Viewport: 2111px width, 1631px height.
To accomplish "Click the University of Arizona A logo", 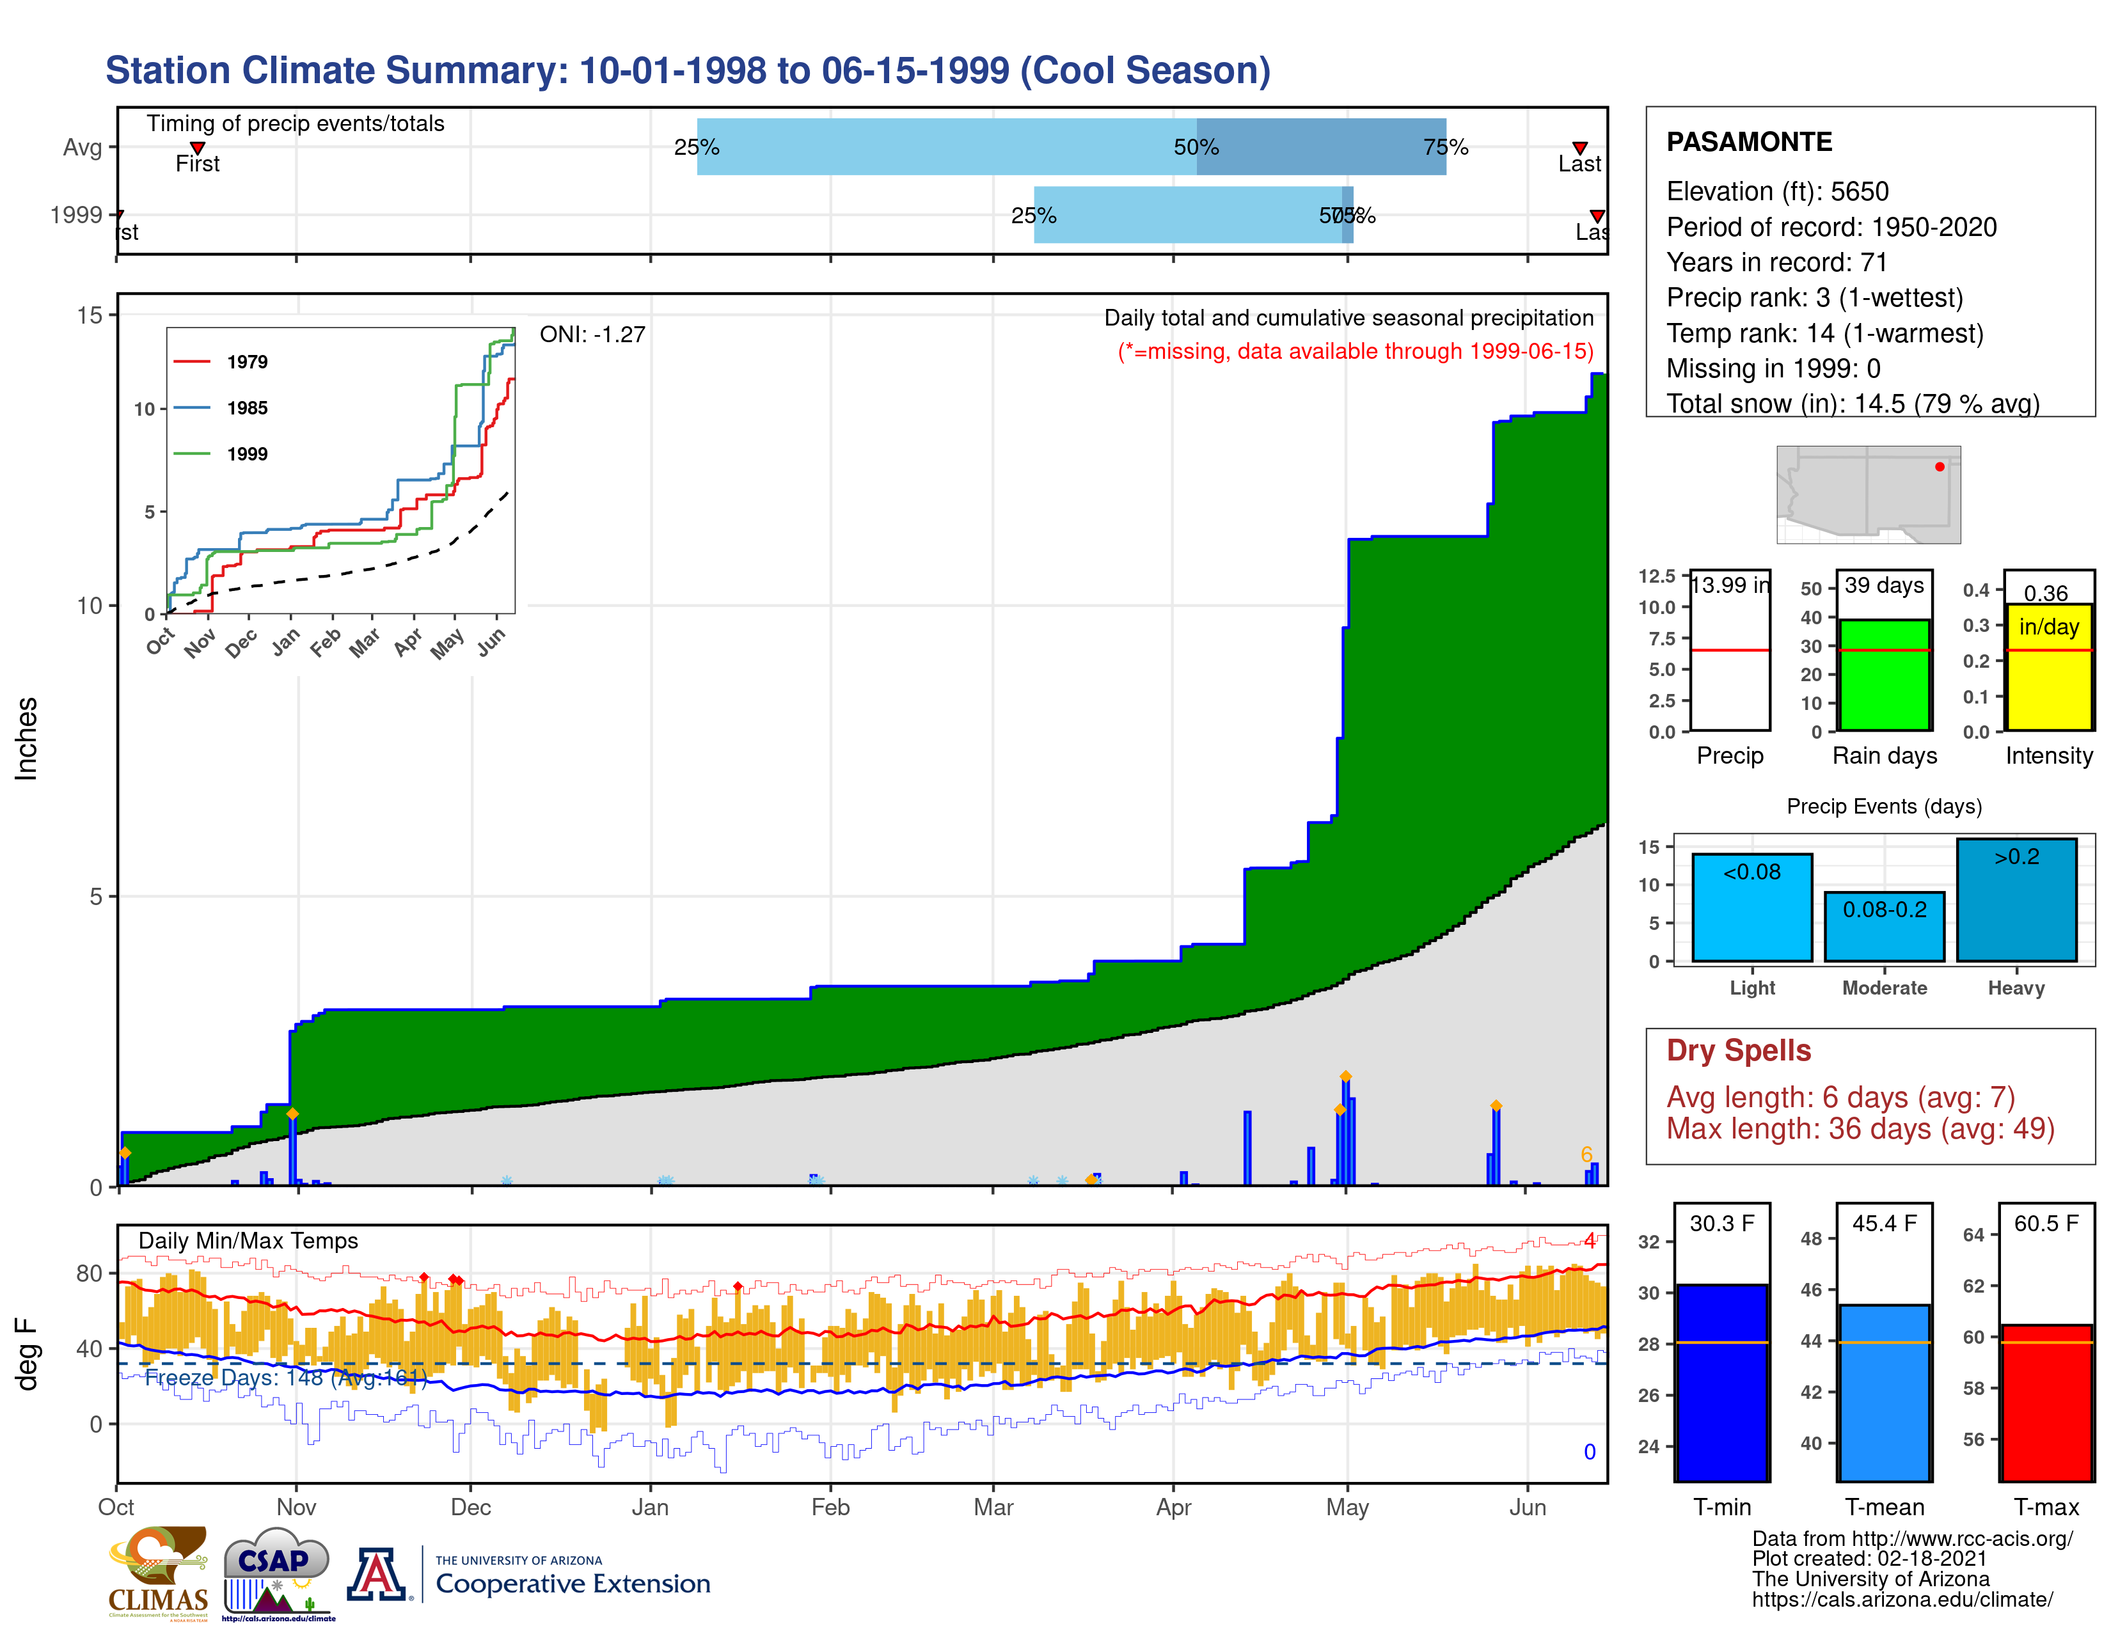I will coord(377,1574).
